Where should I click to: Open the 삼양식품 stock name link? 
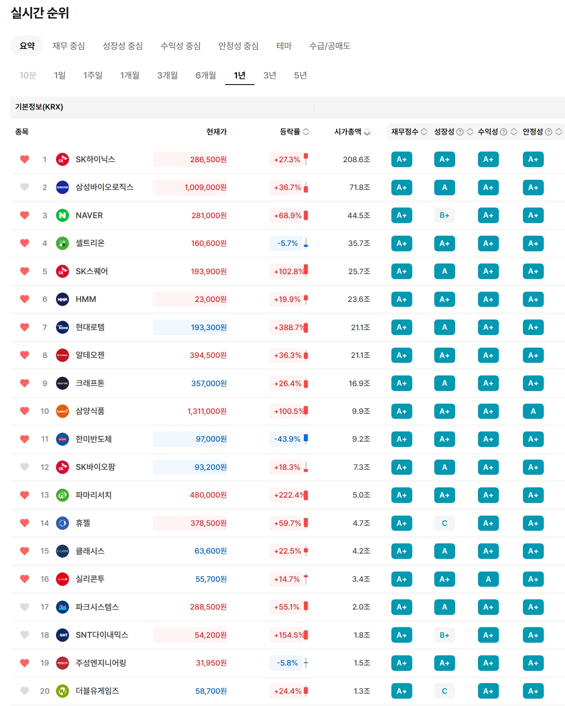click(90, 411)
